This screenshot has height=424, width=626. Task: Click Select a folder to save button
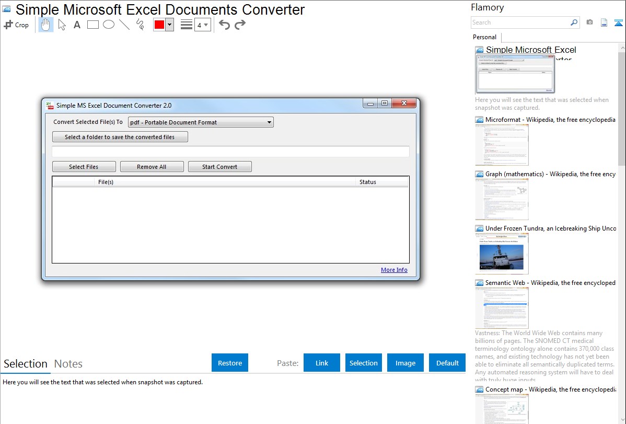coord(120,137)
